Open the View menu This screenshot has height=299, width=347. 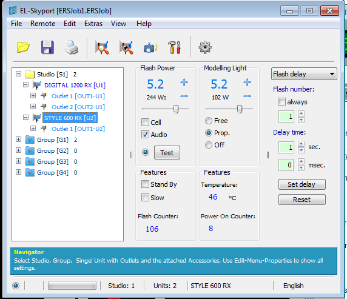(x=118, y=24)
